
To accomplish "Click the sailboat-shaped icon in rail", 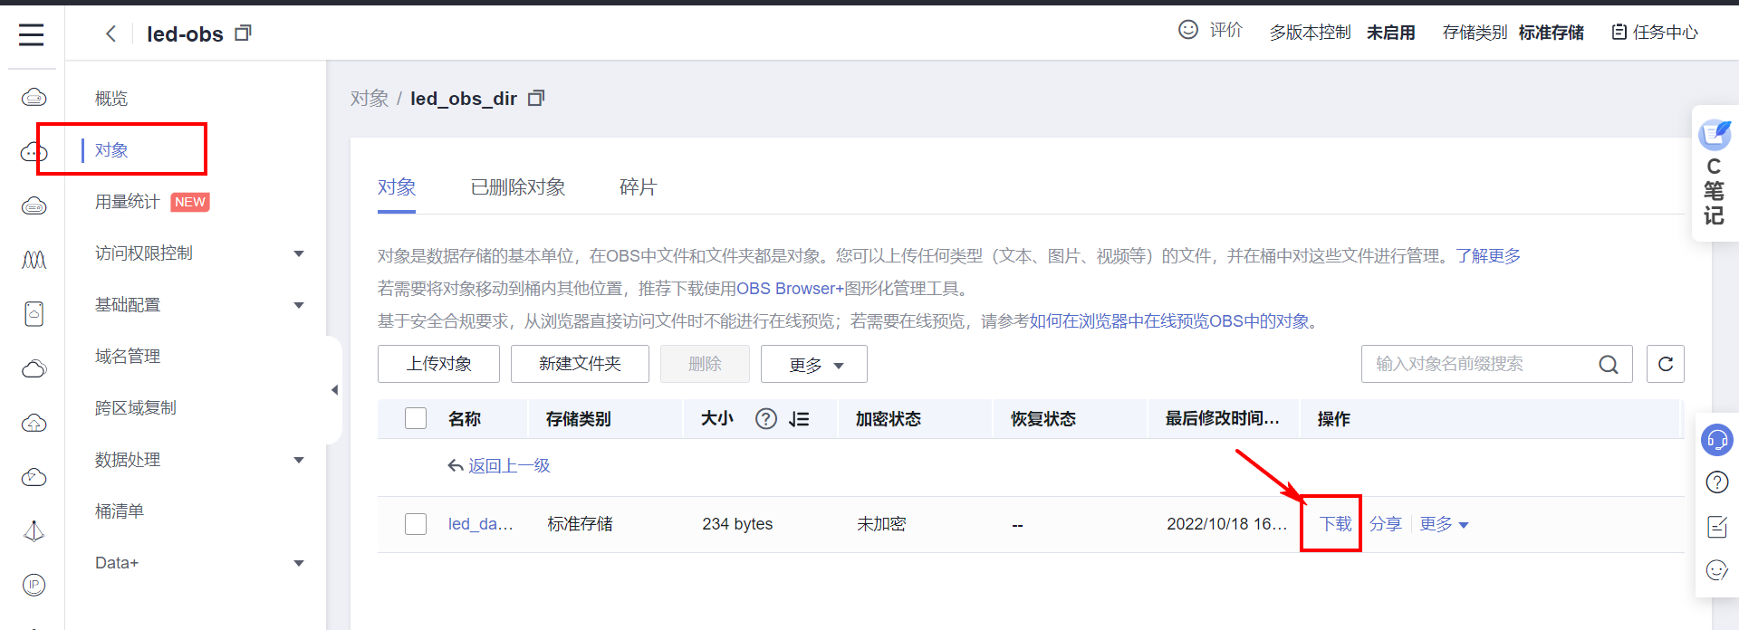I will 34,531.
